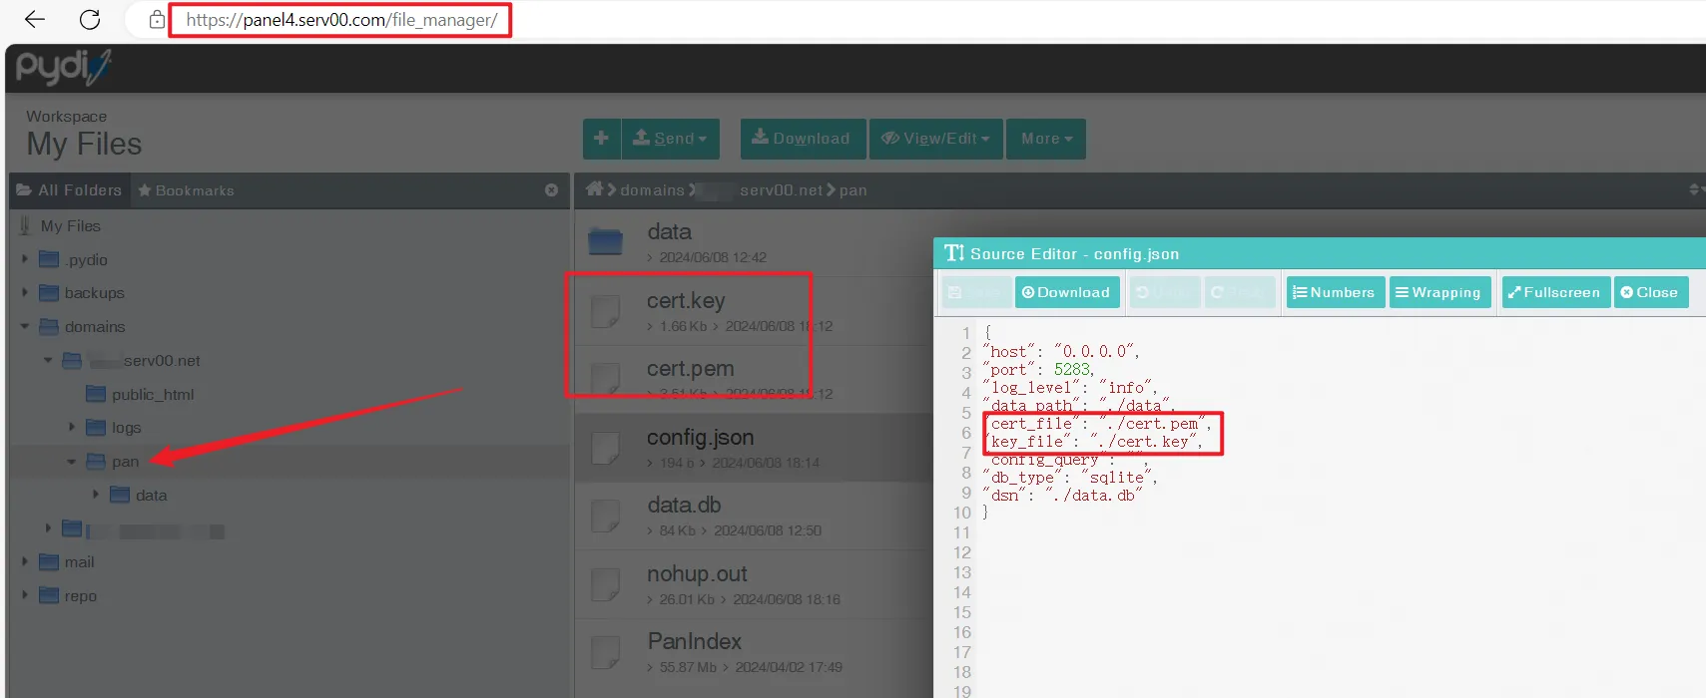Click the data.db file icon
This screenshot has width=1706, height=698.
tap(605, 516)
